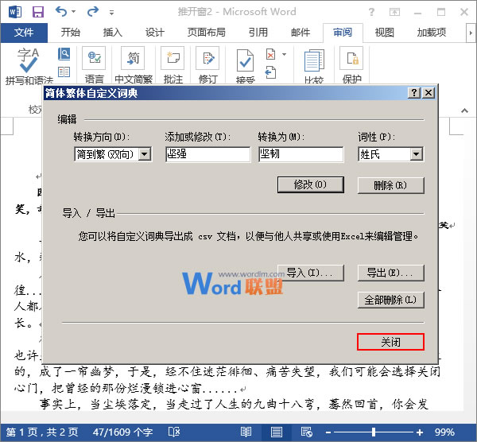Open the 语言 tools

[94, 65]
